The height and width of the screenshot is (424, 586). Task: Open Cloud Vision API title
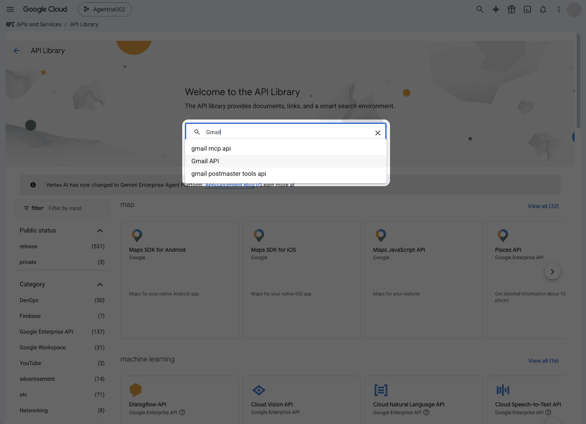click(x=272, y=404)
